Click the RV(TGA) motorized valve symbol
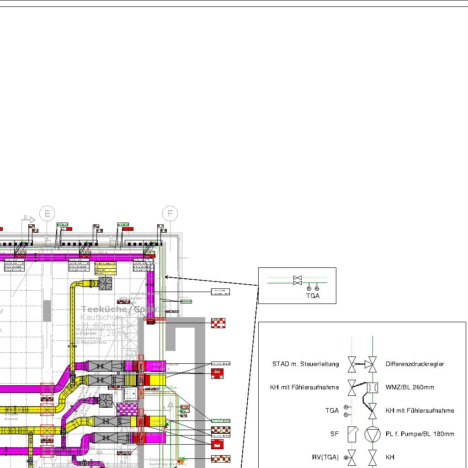The width and height of the screenshot is (468, 468). coord(352,457)
